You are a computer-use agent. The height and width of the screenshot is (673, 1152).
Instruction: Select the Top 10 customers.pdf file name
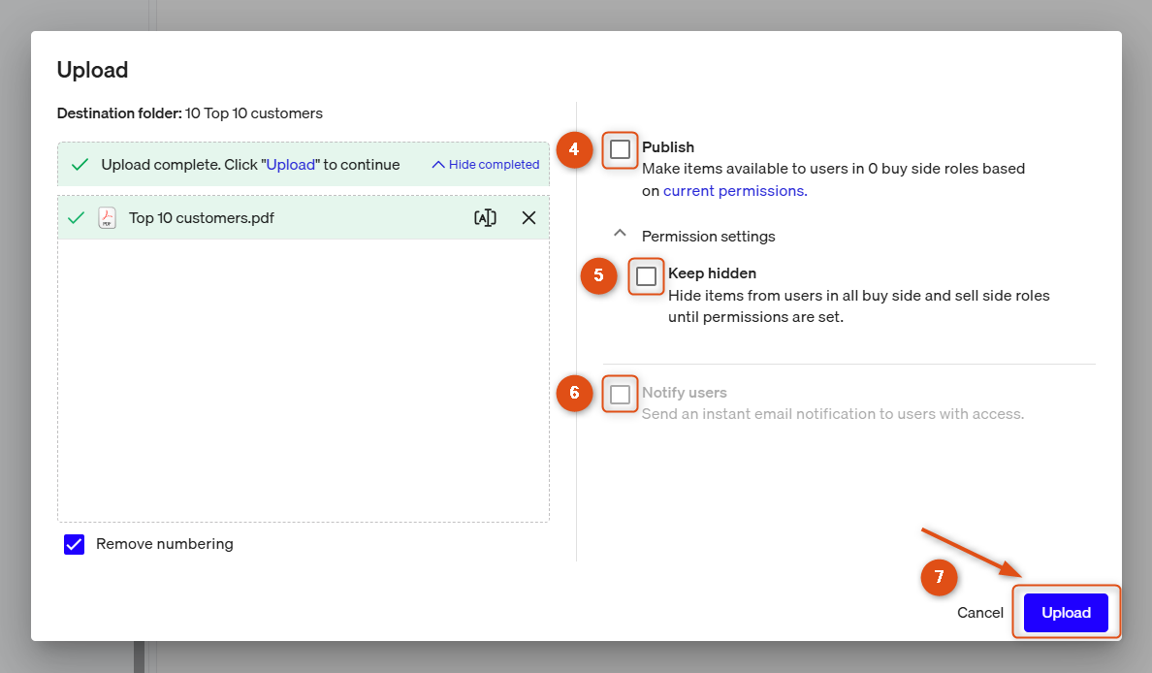202,218
